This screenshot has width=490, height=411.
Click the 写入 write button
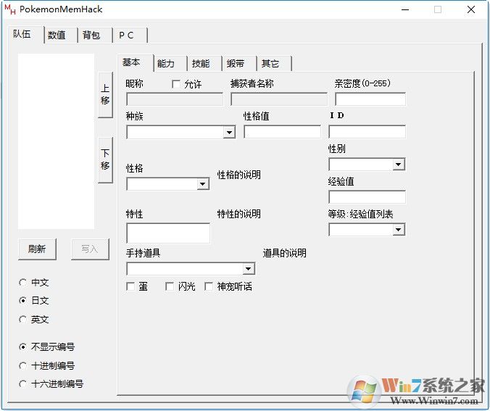click(x=90, y=249)
